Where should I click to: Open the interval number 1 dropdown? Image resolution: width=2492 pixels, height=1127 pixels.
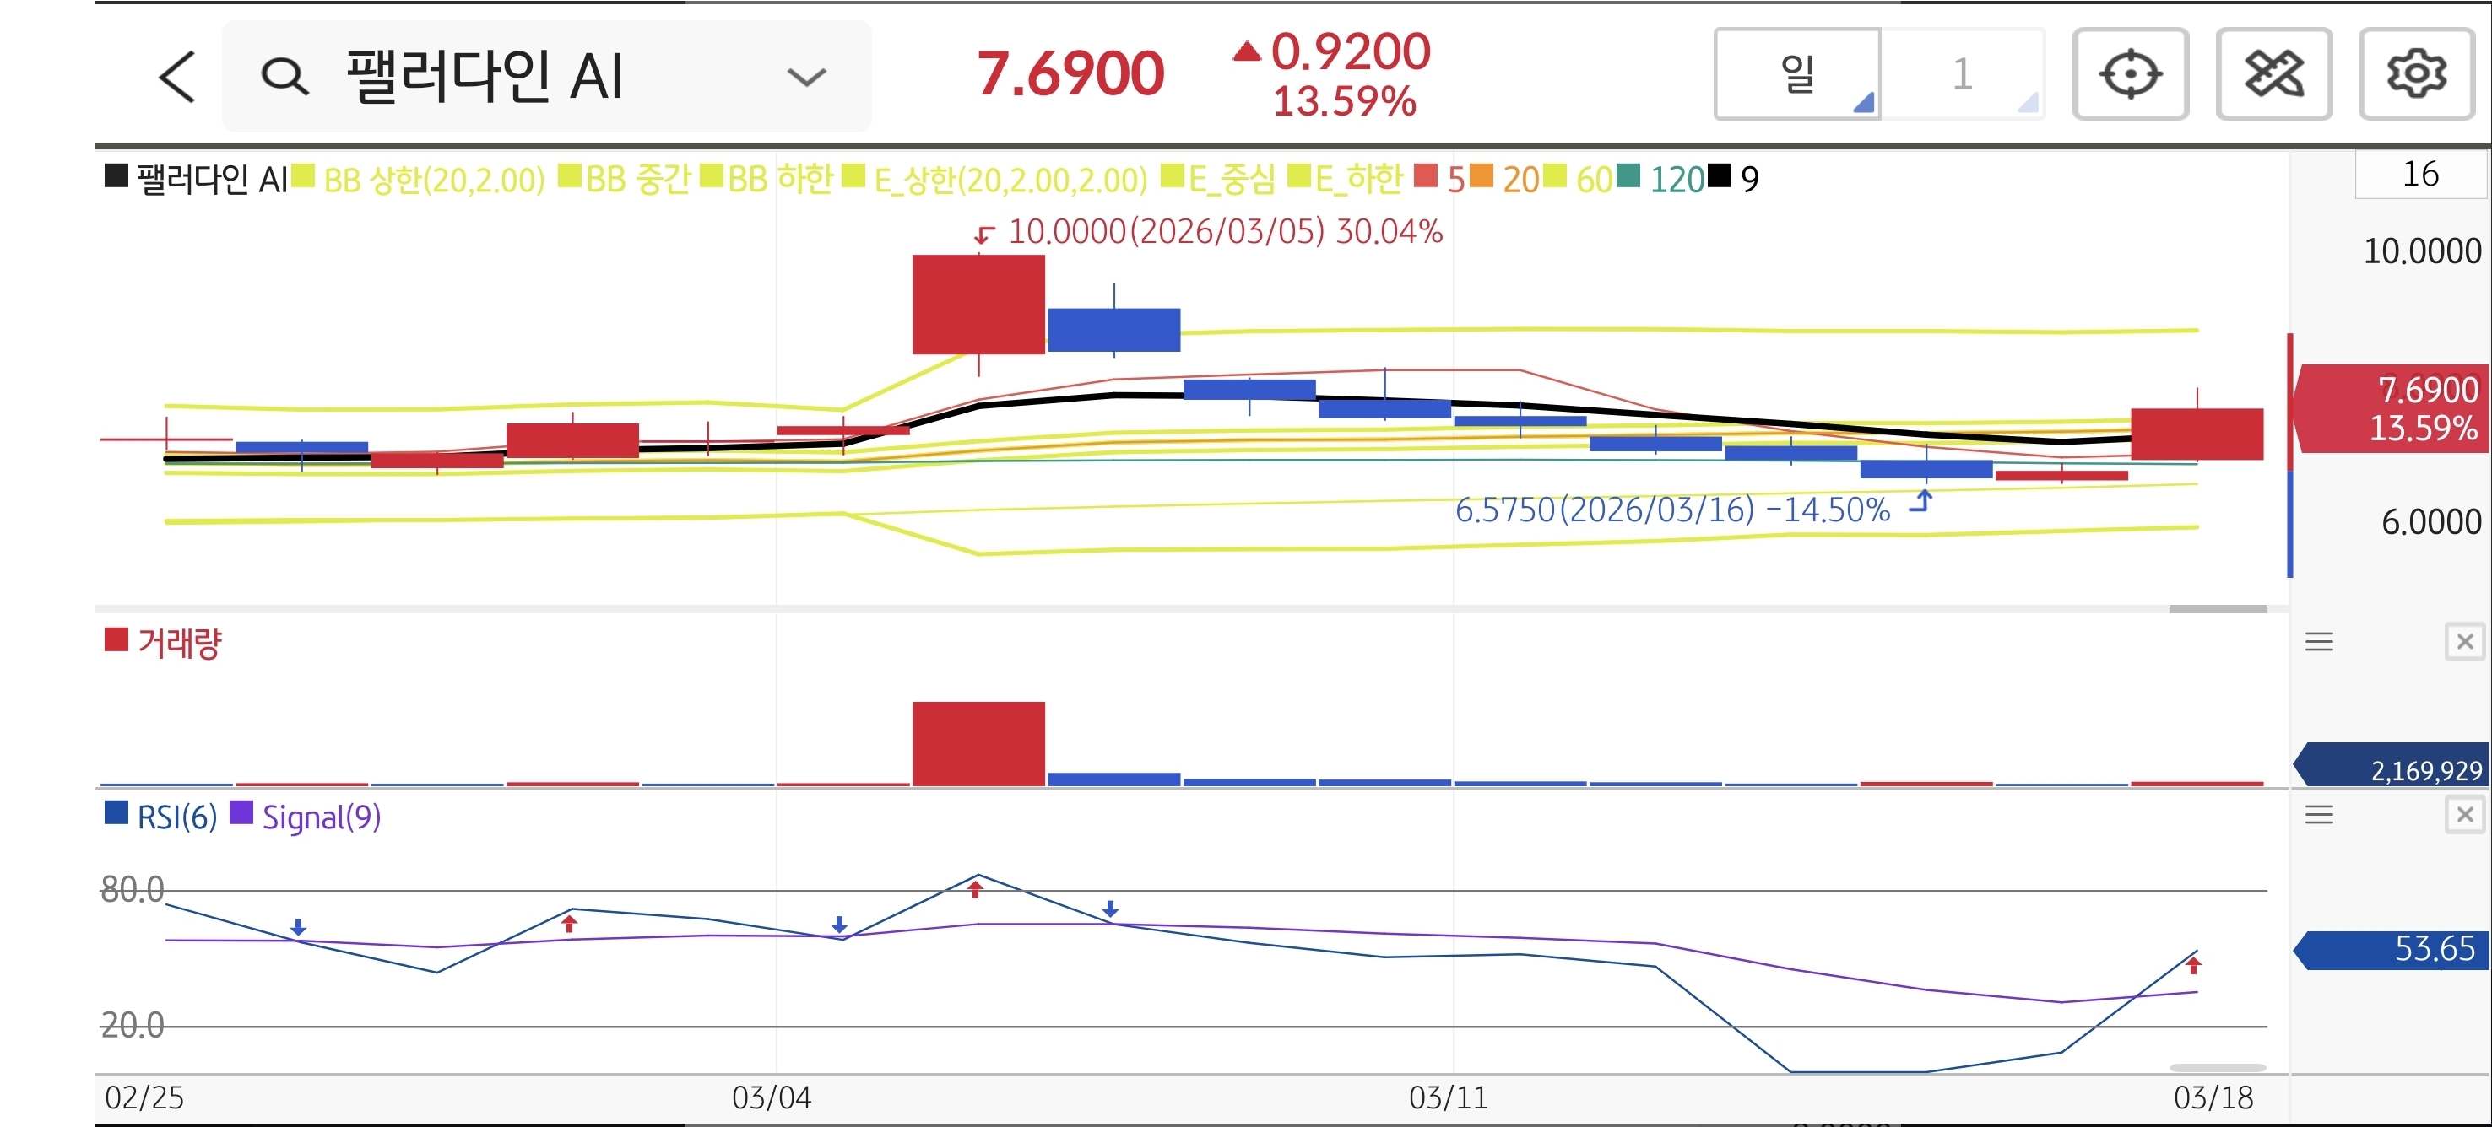click(1963, 73)
